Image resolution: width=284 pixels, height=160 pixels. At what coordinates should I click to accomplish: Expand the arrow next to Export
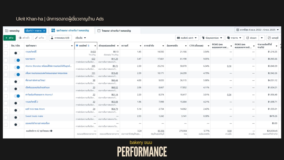click(262, 38)
